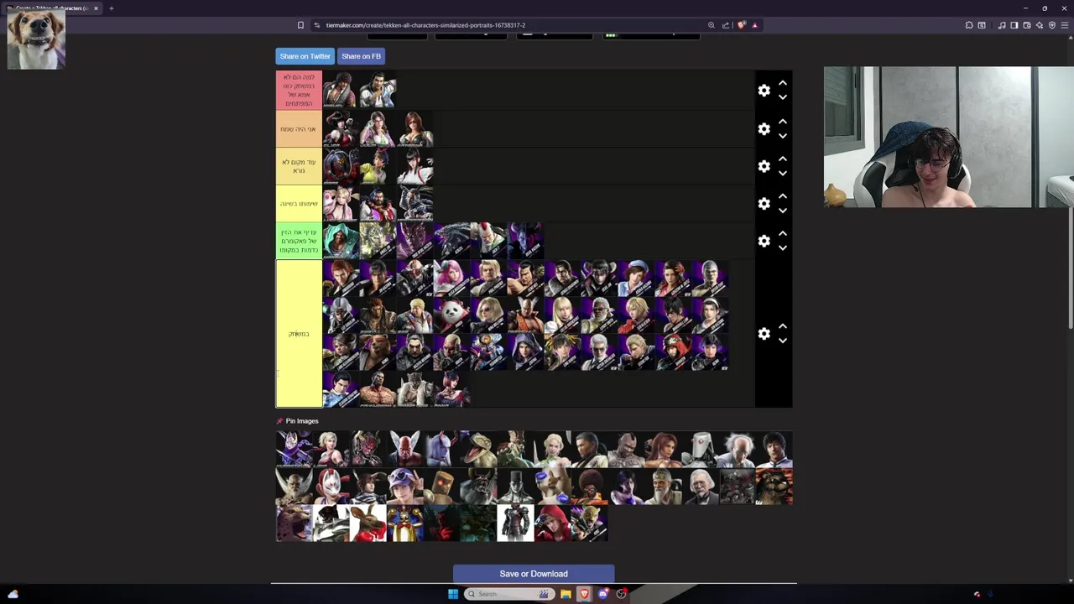Move the large bottom tier down
1074x604 pixels.
782,341
